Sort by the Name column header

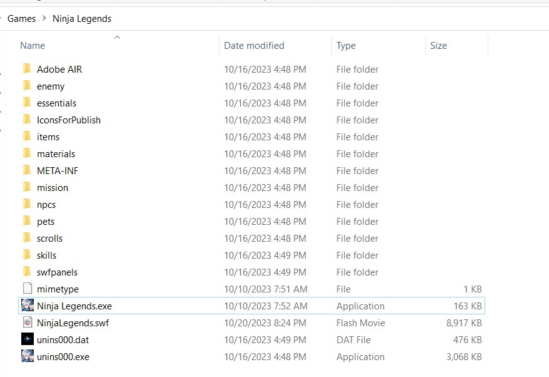click(33, 46)
